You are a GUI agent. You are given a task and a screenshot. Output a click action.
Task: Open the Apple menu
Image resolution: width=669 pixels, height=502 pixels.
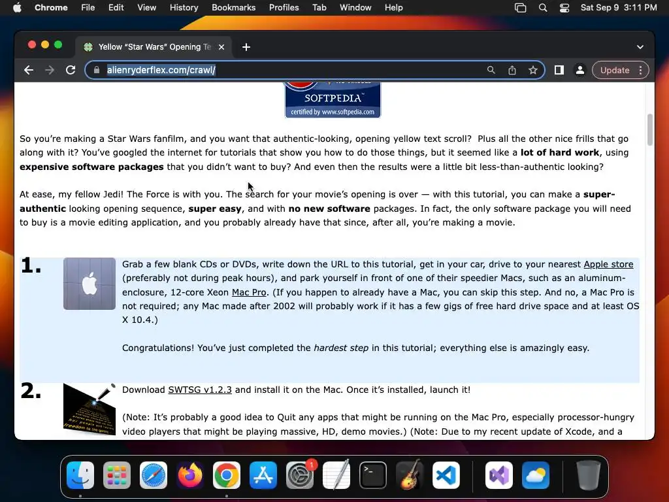[17, 8]
